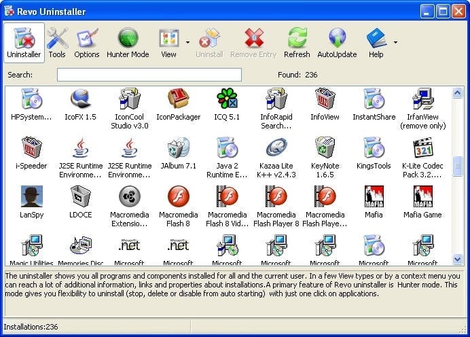Screen dimensions: 470x337
Task: Select the Memories Disc entry
Action: coord(80,250)
